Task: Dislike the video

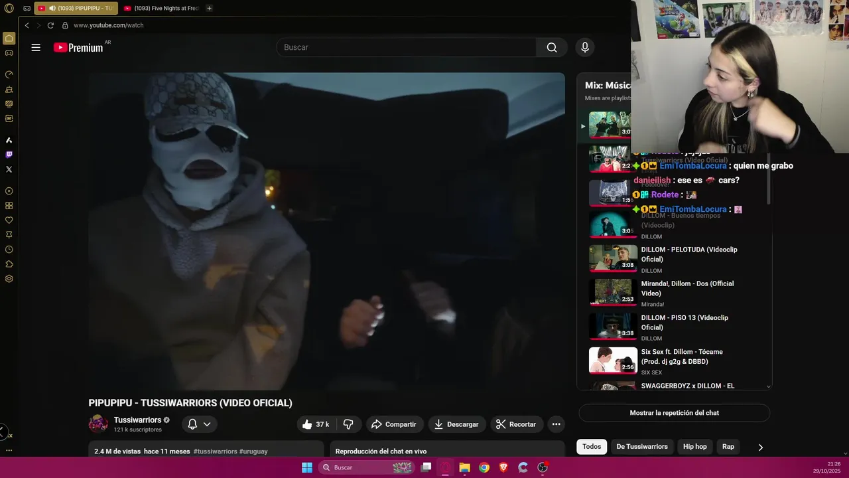Action: (348, 424)
